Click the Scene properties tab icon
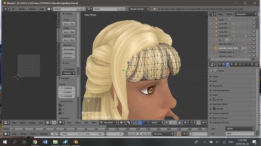 tap(228, 64)
